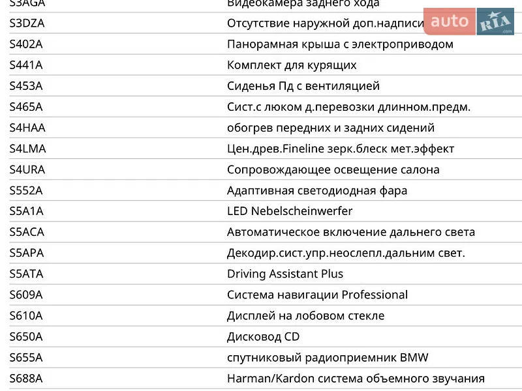Select "спутниковый радиоприемник BMW"
This screenshot has height=391, width=522.
coord(328,358)
